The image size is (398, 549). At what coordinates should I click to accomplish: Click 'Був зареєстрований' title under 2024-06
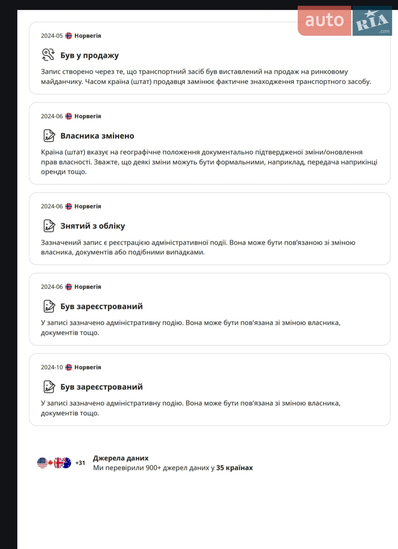(102, 306)
